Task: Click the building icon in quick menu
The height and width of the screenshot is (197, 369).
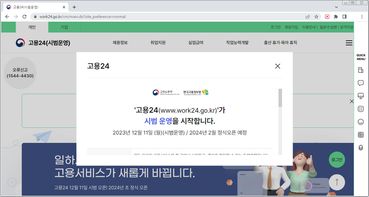Action: (361, 70)
